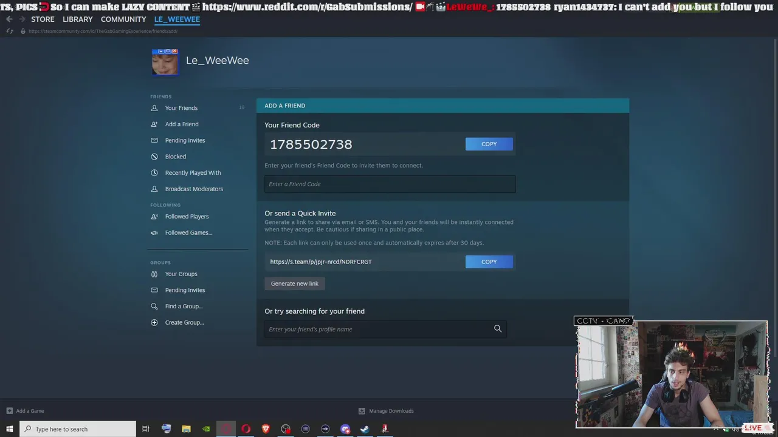Click the Add a Friend icon
778x437 pixels.
(x=154, y=124)
